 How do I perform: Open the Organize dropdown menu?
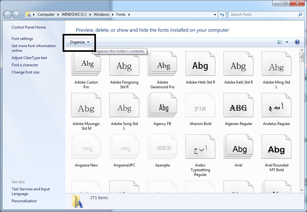79,42
